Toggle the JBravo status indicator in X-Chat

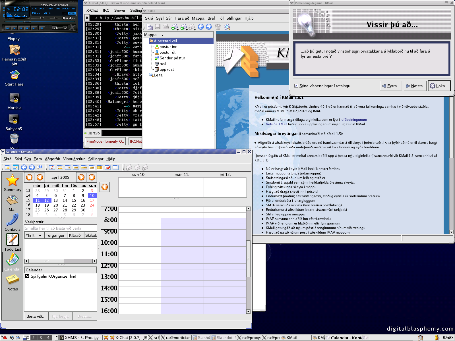[86, 133]
